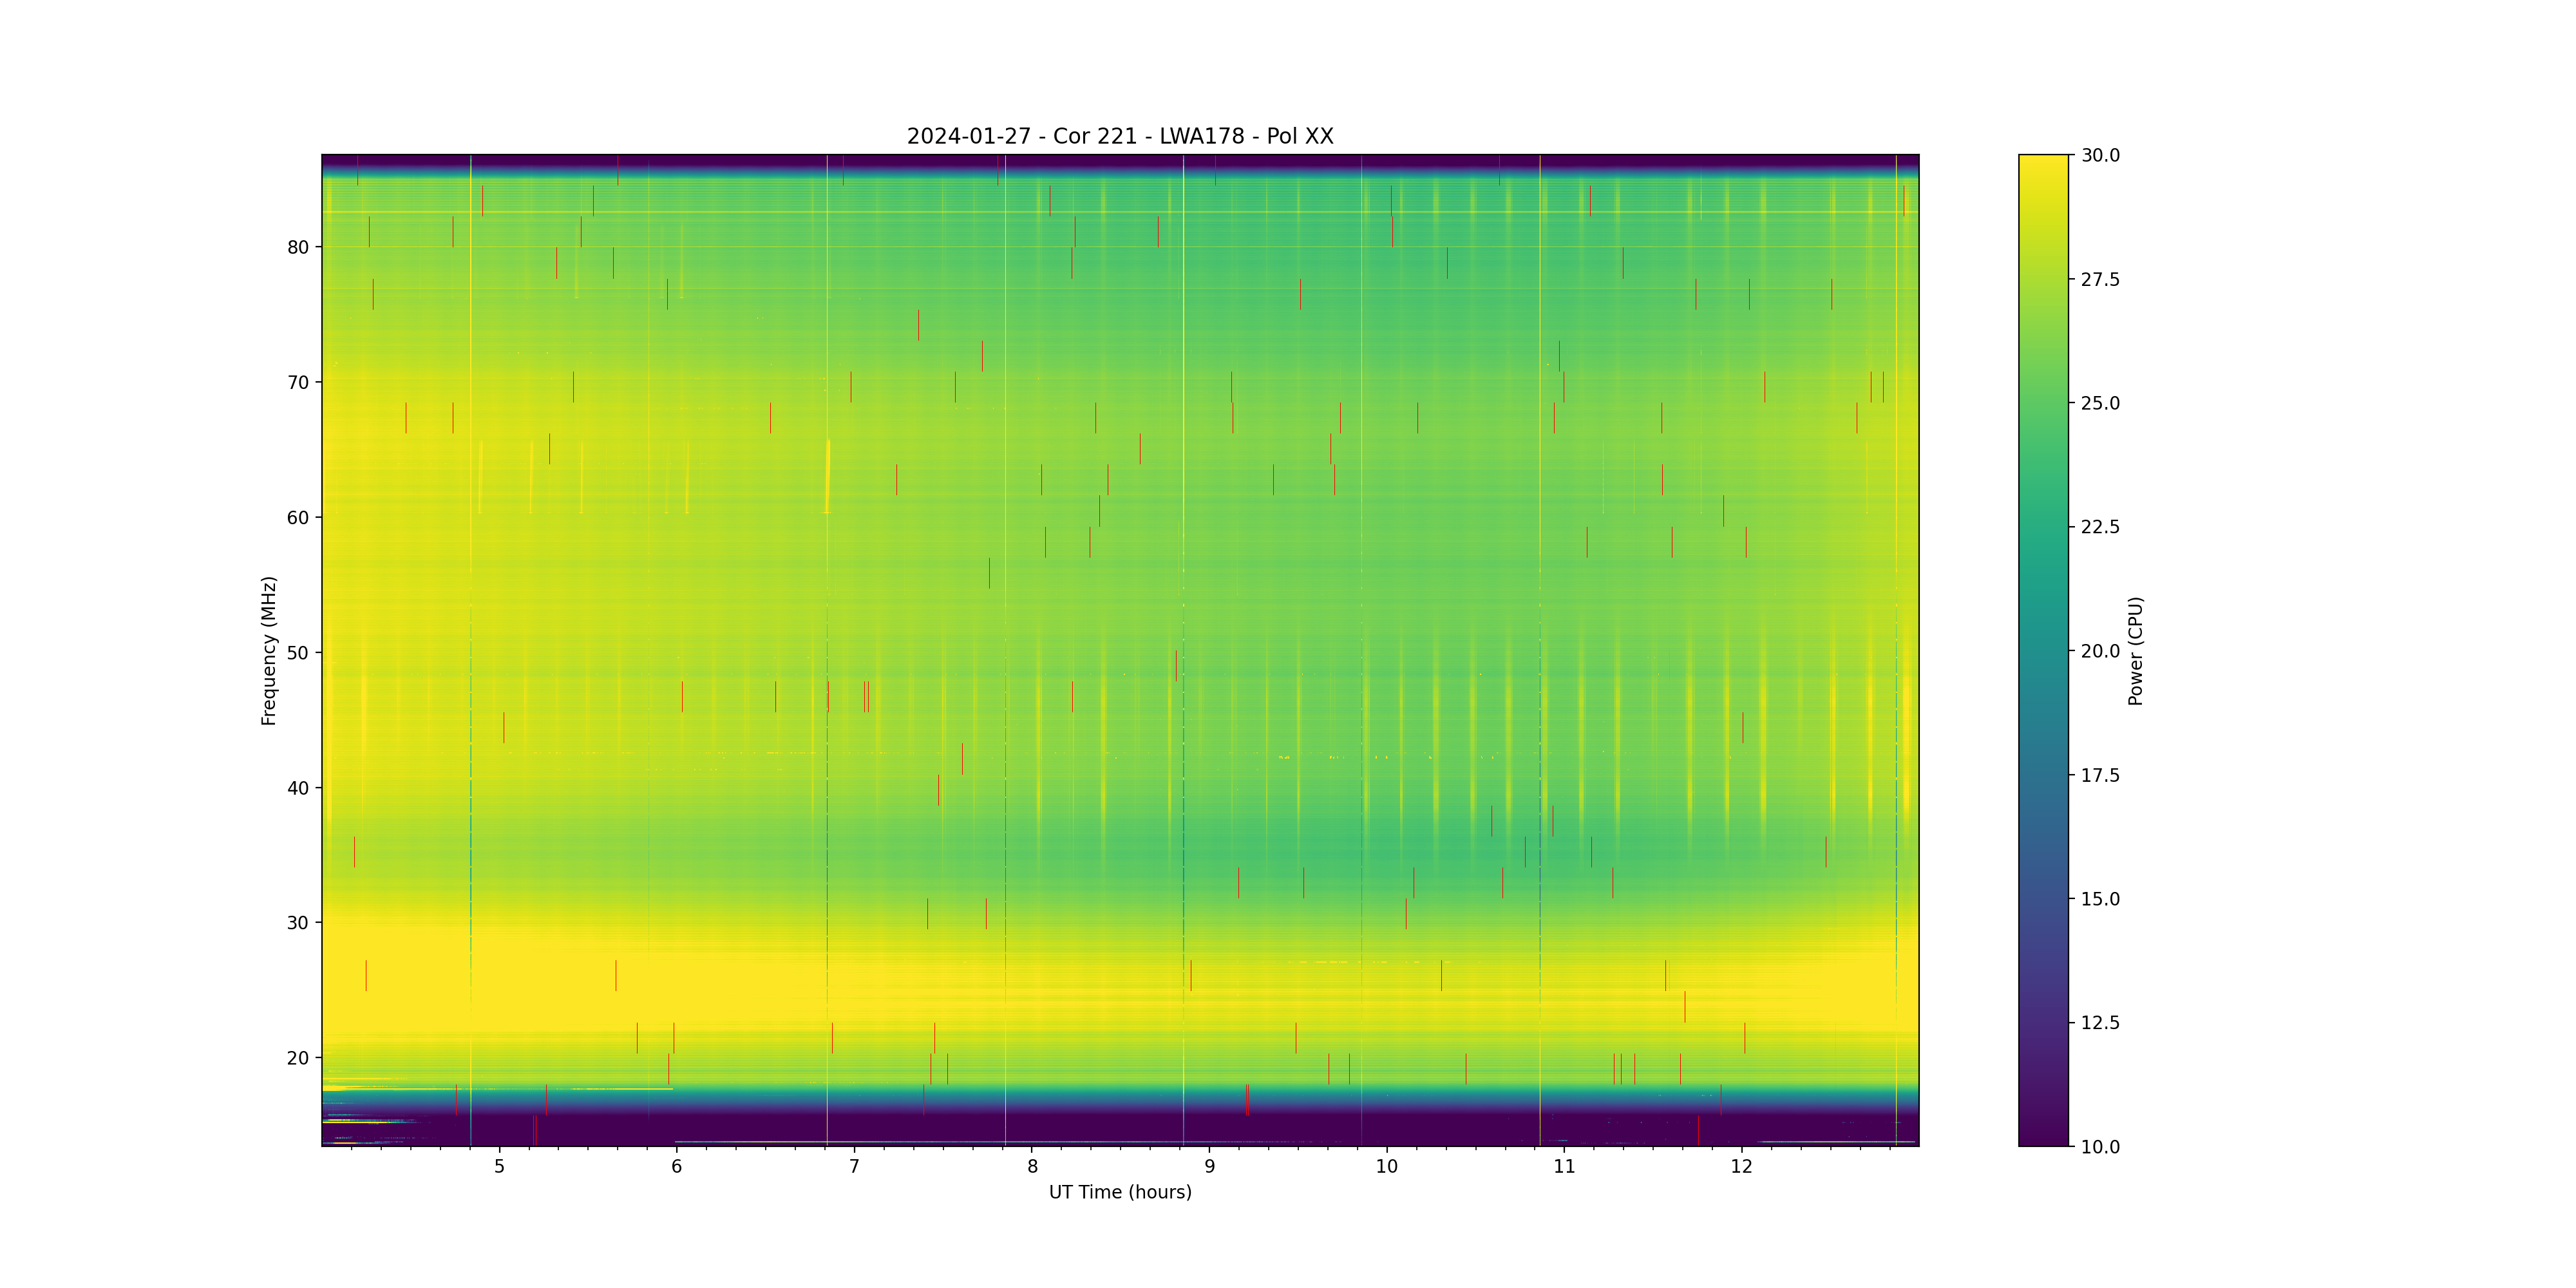Click the plot title text 2024-01-27 Cor 221
The width and height of the screenshot is (2576, 1288).
coord(1119,136)
